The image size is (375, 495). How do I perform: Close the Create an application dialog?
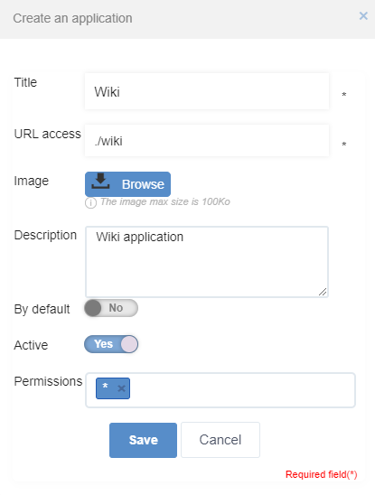tap(363, 15)
